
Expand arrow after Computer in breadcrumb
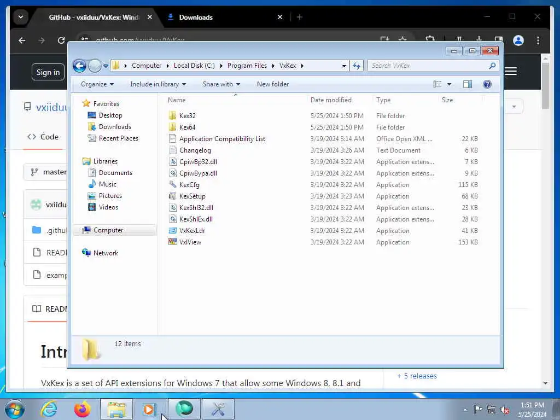167,66
